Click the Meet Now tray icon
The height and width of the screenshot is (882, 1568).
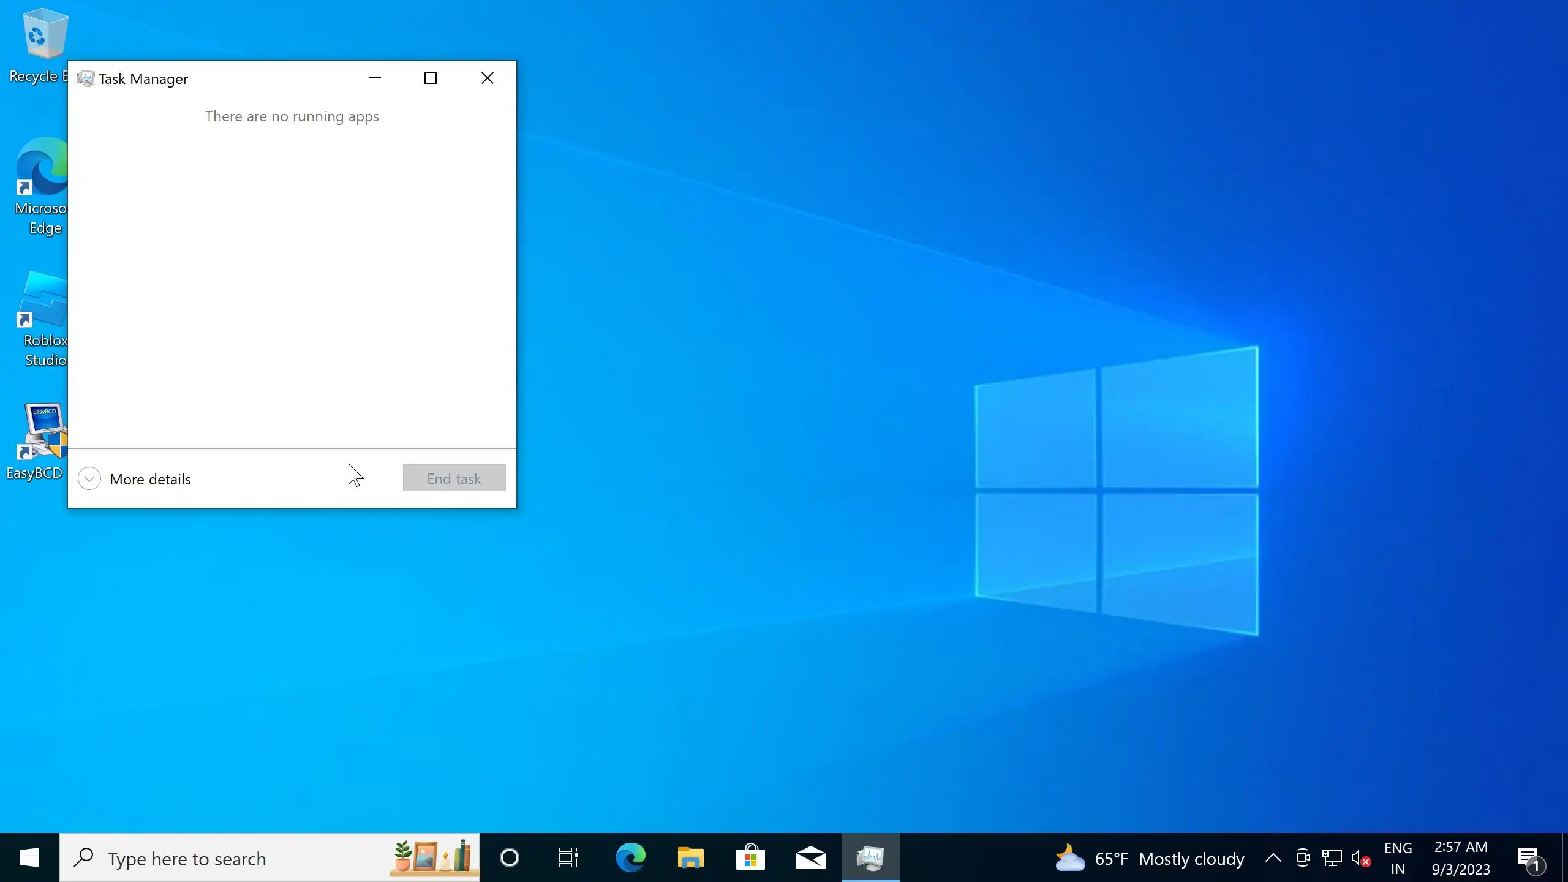coord(1303,858)
